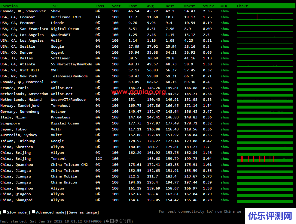Show MTR for Shanghai Aliyun row
Screen dimensions: 296x224
coord(225,200)
